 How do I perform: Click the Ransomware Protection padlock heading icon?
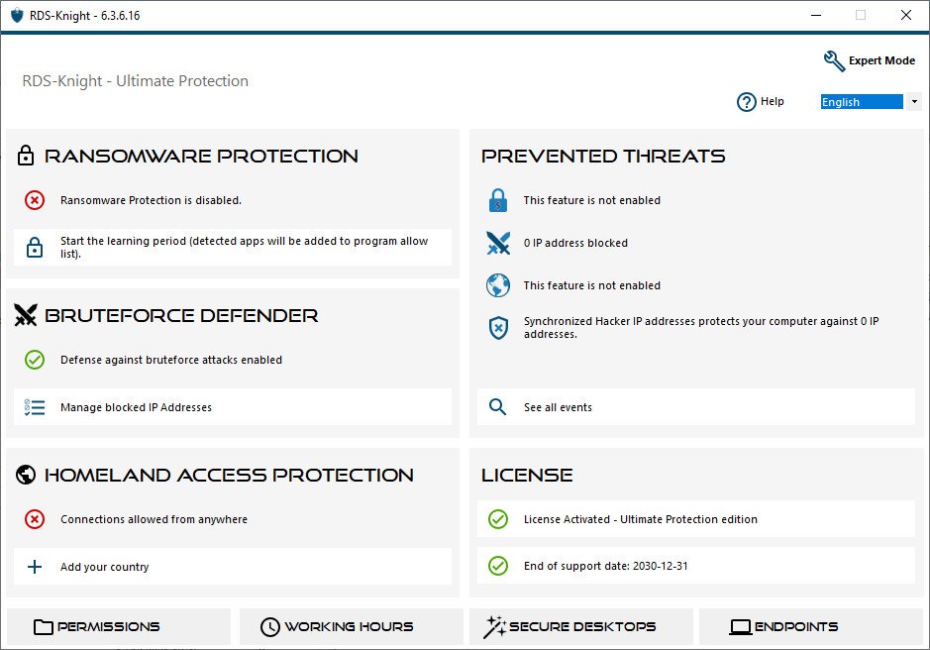pos(26,155)
